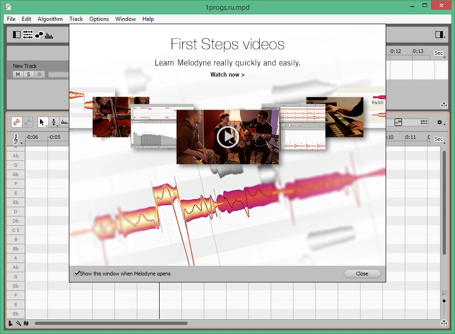Close the First Steps videos dialog

tap(362, 274)
